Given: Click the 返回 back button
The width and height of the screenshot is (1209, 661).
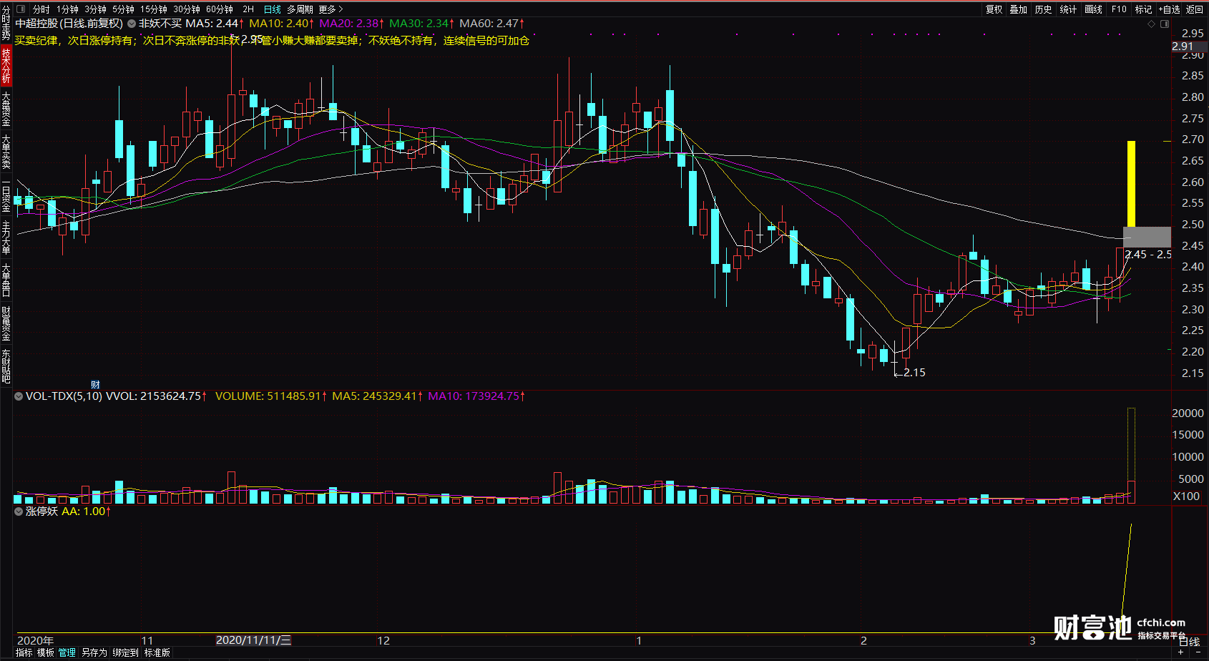Looking at the screenshot, I should (x=1195, y=9).
